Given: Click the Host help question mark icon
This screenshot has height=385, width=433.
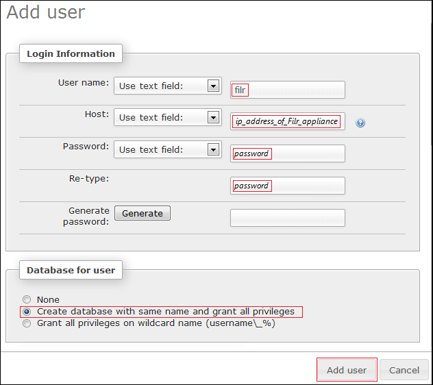Looking at the screenshot, I should [360, 123].
